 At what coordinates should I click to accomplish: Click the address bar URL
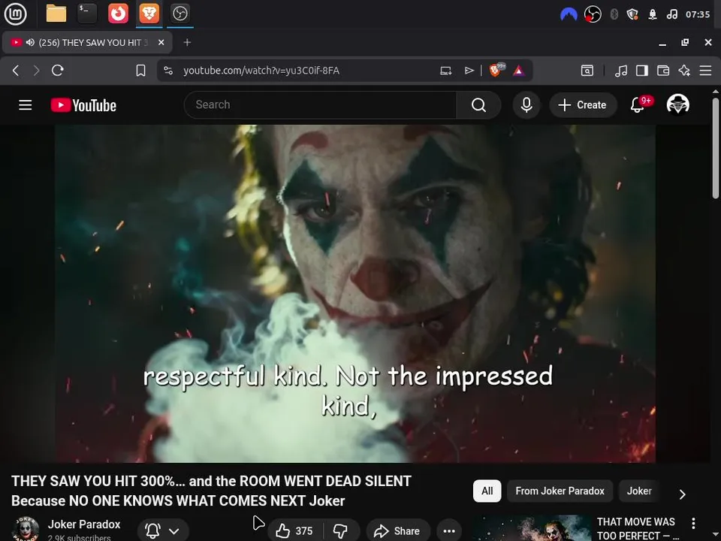261,71
